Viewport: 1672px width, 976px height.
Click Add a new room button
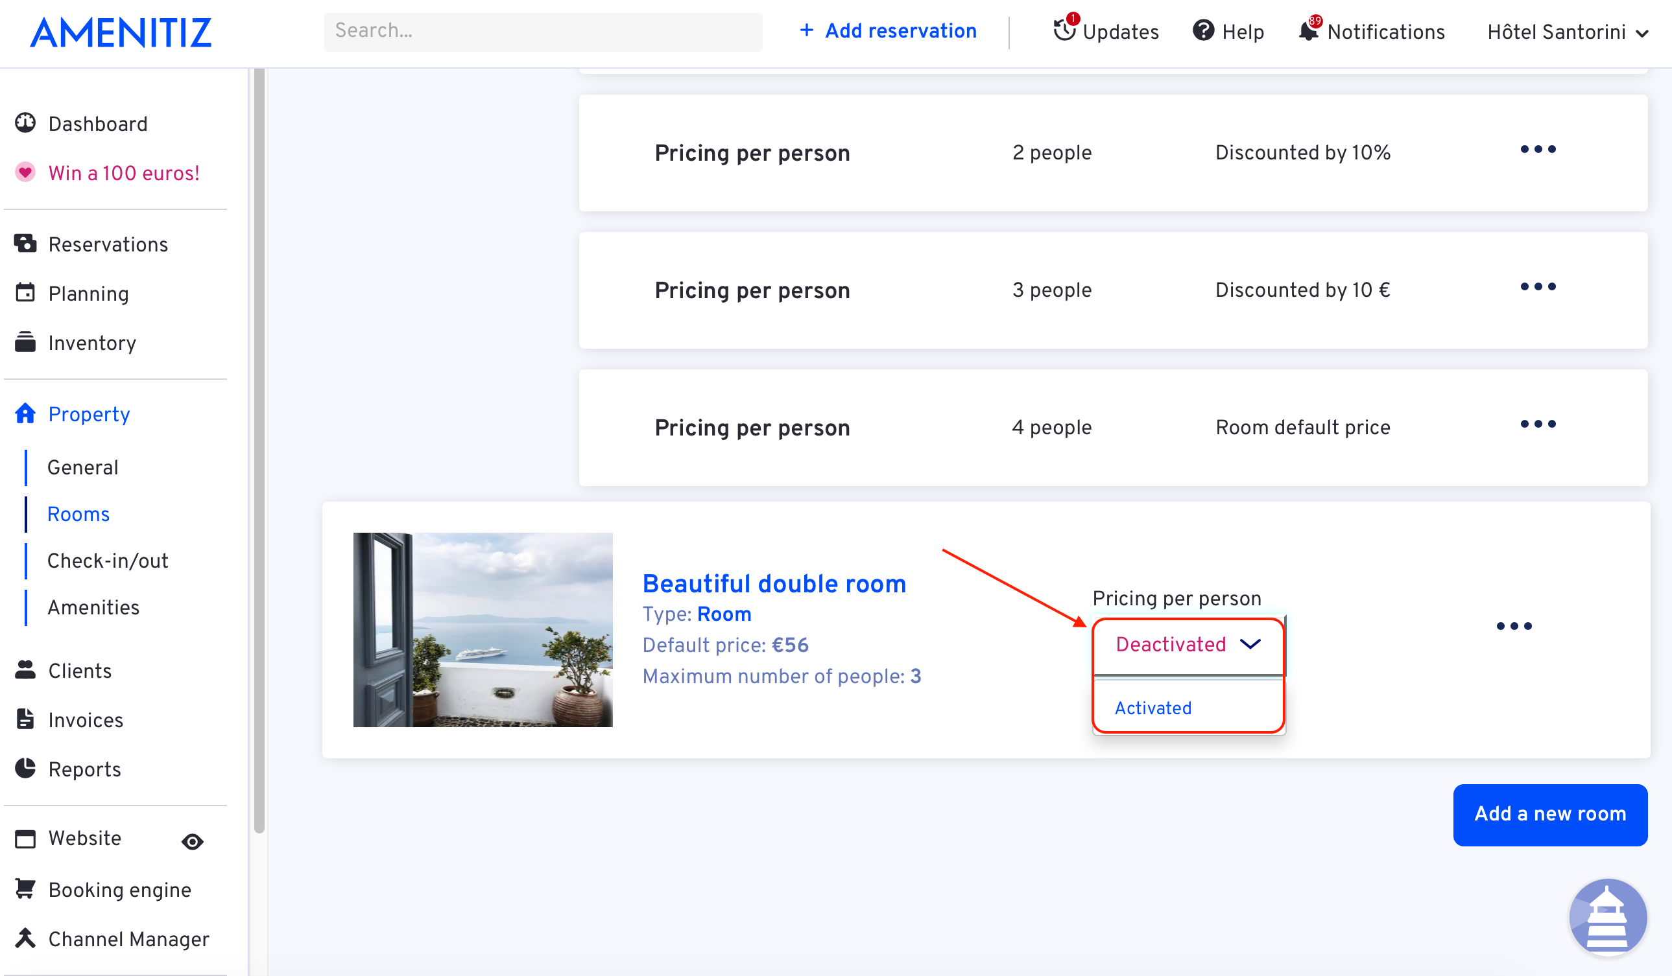pos(1550,814)
